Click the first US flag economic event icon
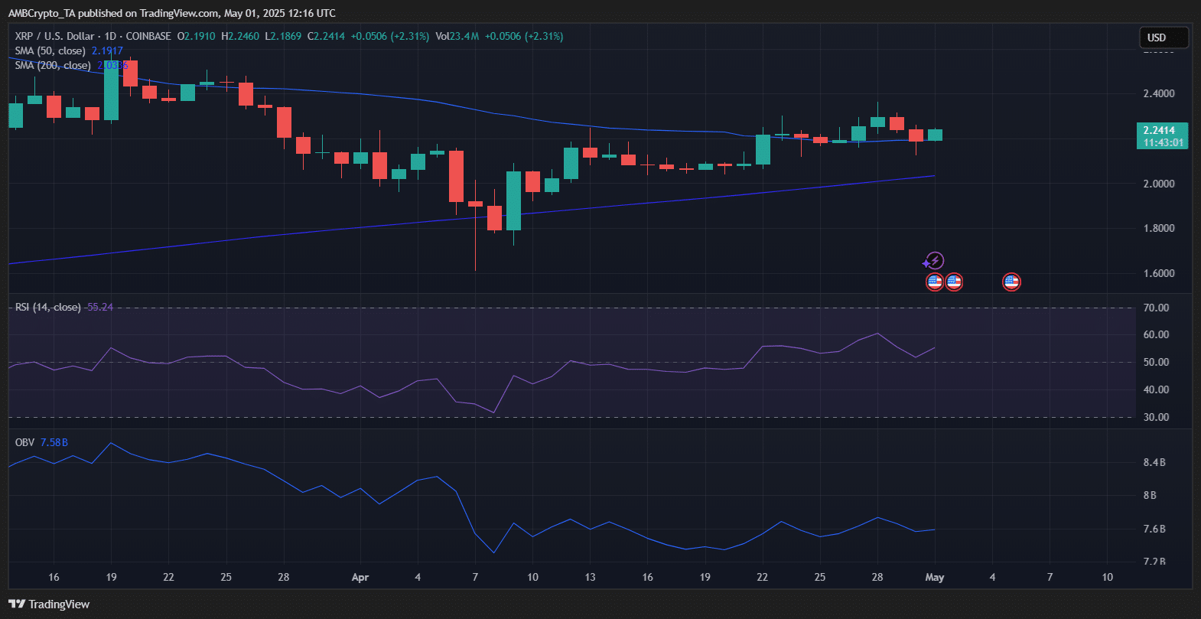This screenshot has height=619, width=1201. tap(934, 282)
